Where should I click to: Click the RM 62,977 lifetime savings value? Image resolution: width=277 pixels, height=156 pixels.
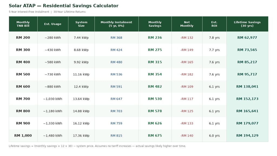click(x=247, y=38)
